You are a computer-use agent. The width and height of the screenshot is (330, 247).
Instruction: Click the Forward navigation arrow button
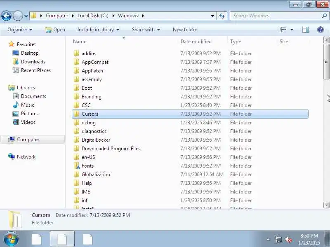18,16
